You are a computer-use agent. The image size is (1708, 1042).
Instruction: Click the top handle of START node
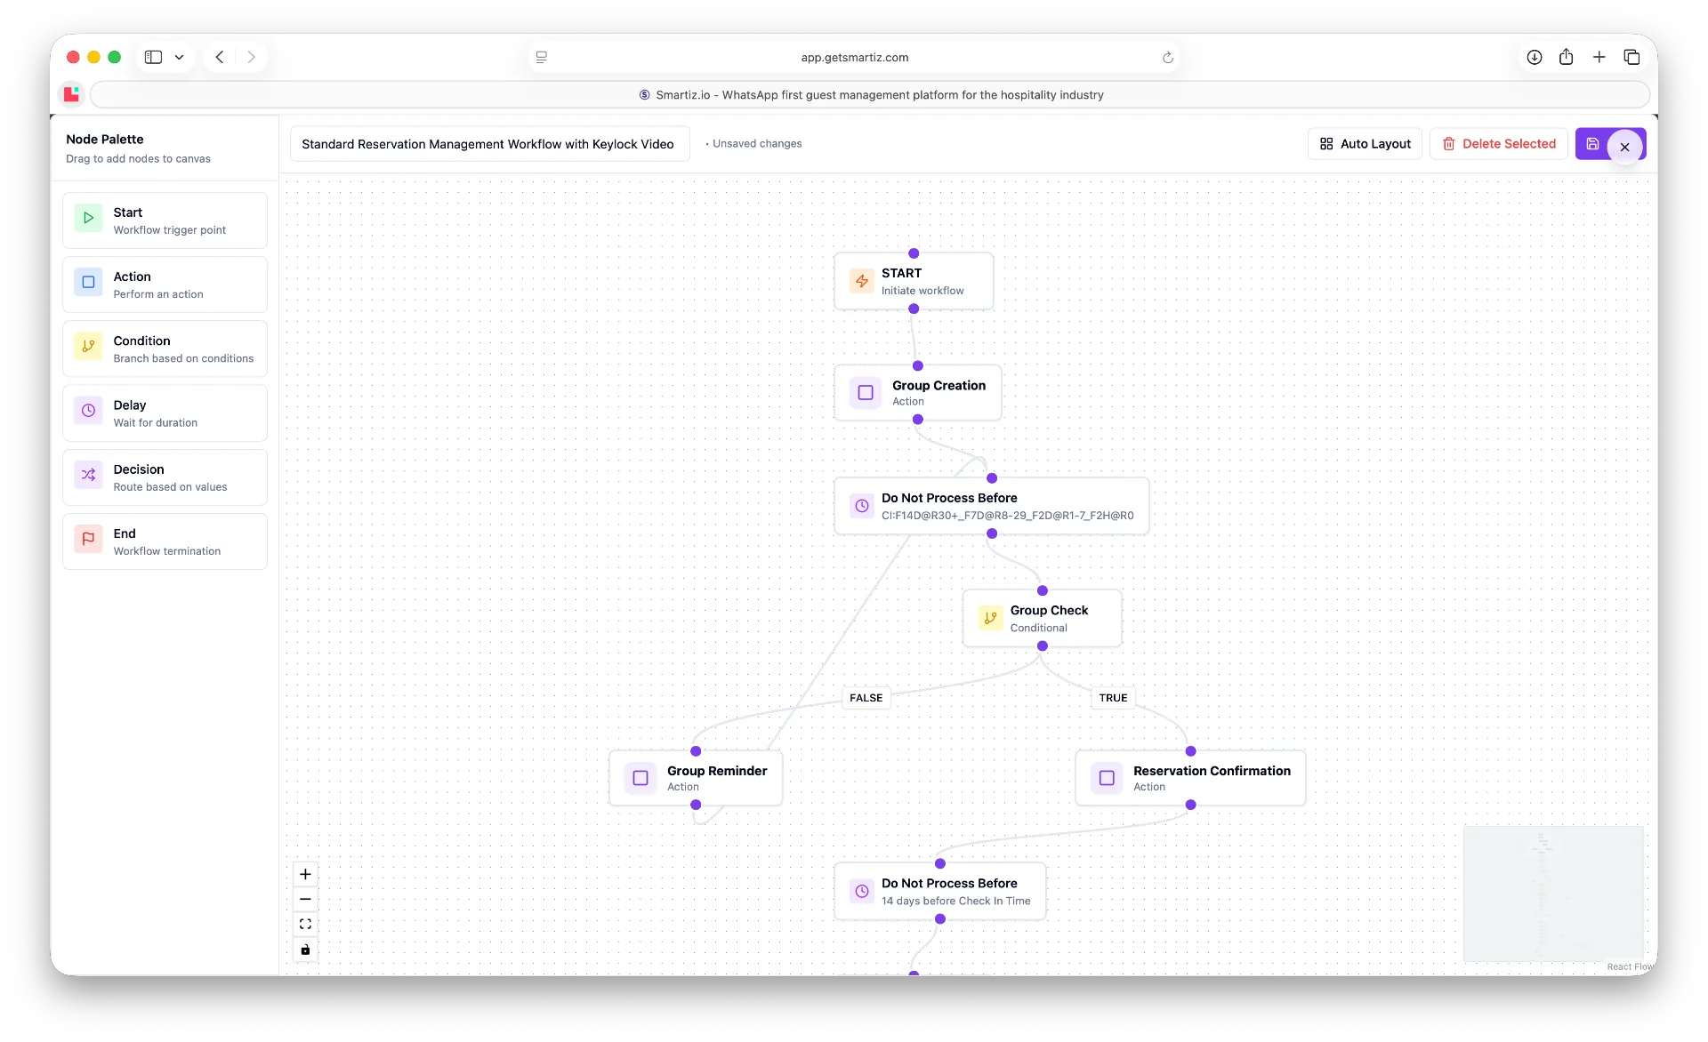(914, 253)
